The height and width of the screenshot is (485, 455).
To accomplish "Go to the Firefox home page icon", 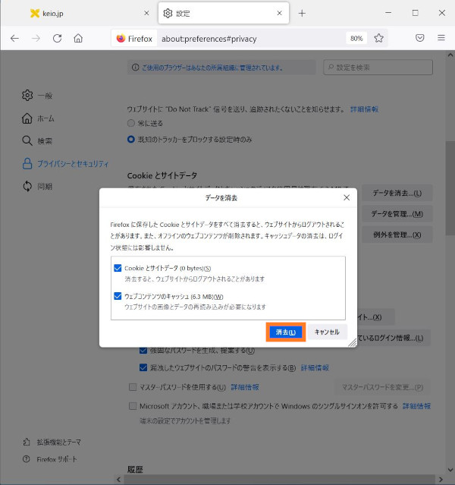I will (x=78, y=38).
